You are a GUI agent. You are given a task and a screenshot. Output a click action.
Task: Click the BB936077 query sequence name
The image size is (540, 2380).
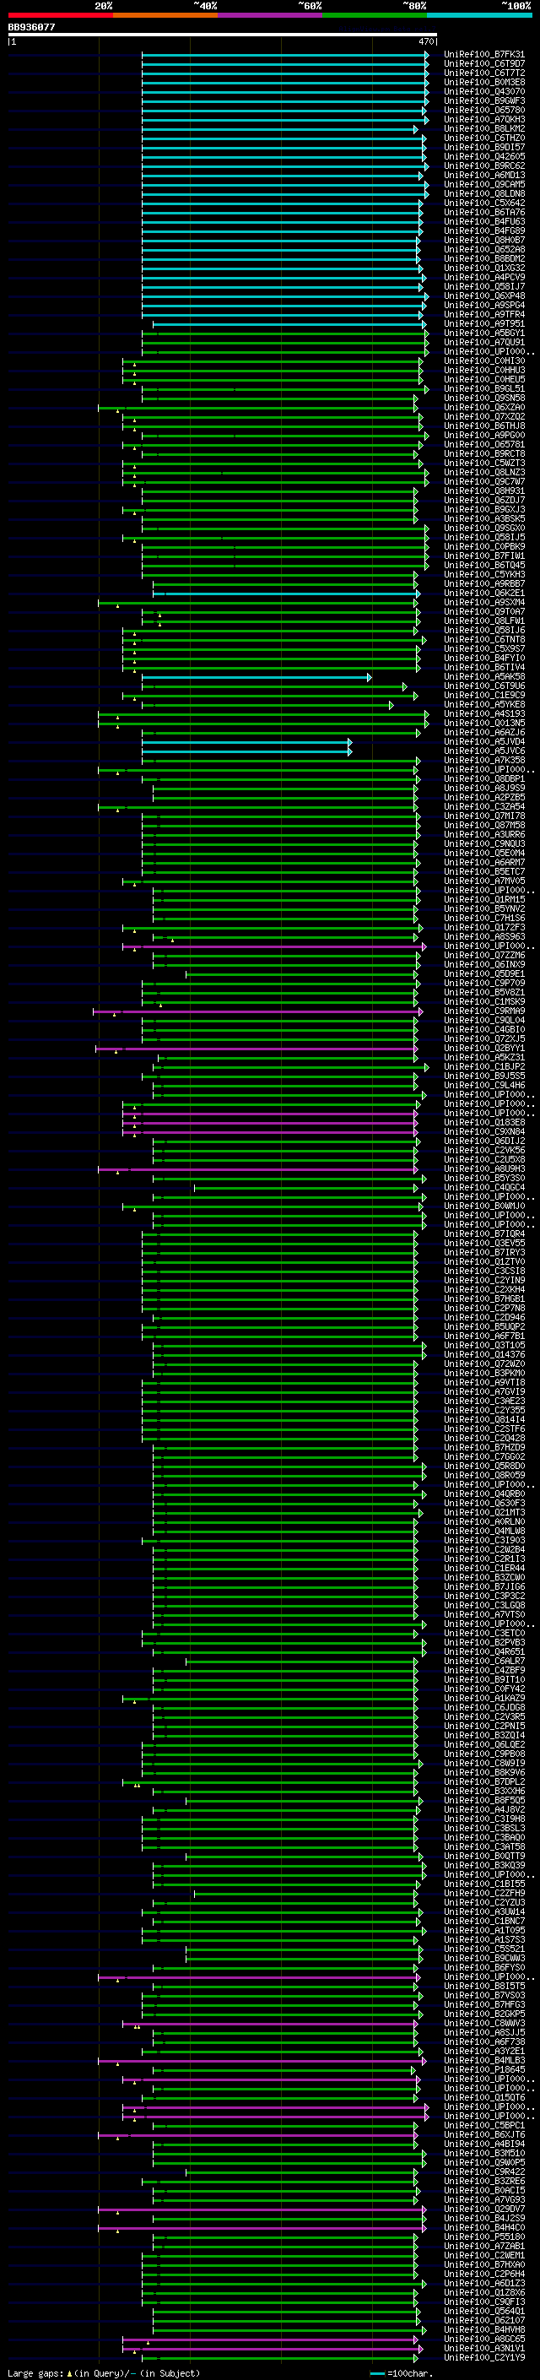pyautogui.click(x=31, y=27)
